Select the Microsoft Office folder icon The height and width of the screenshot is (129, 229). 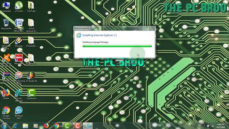tap(6, 43)
